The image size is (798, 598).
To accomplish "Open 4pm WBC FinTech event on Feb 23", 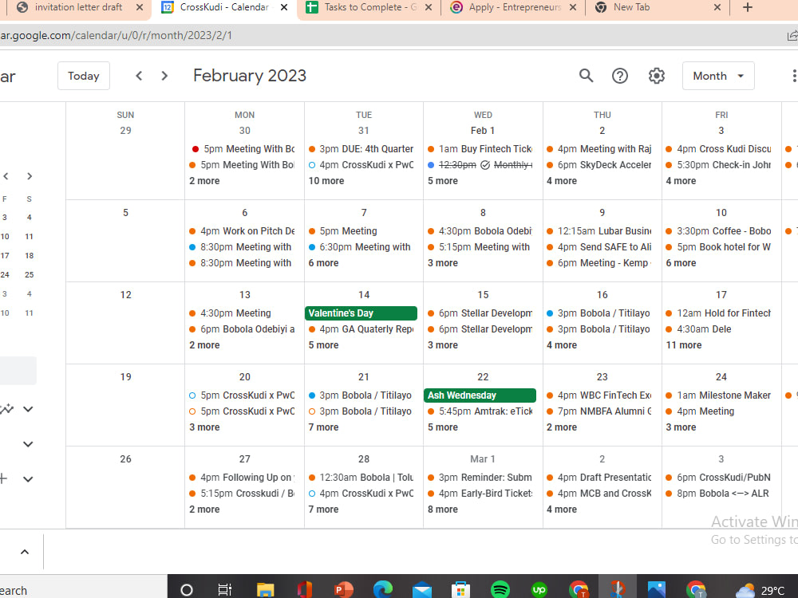I will pos(599,395).
